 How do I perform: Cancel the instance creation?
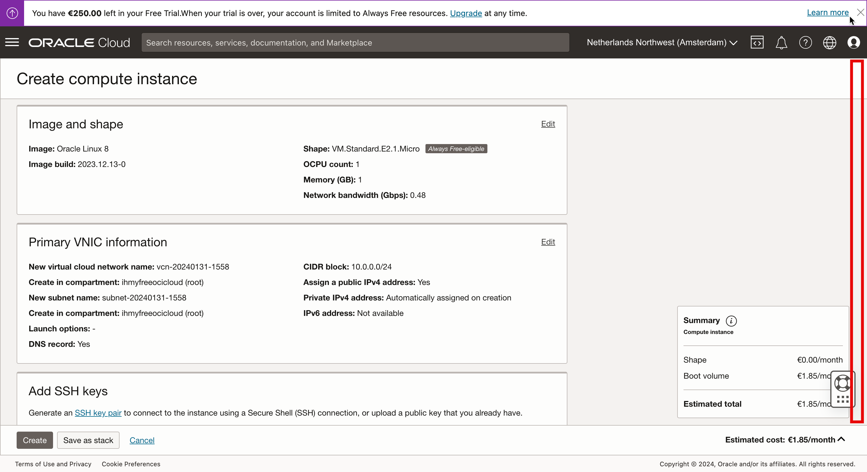(x=142, y=440)
